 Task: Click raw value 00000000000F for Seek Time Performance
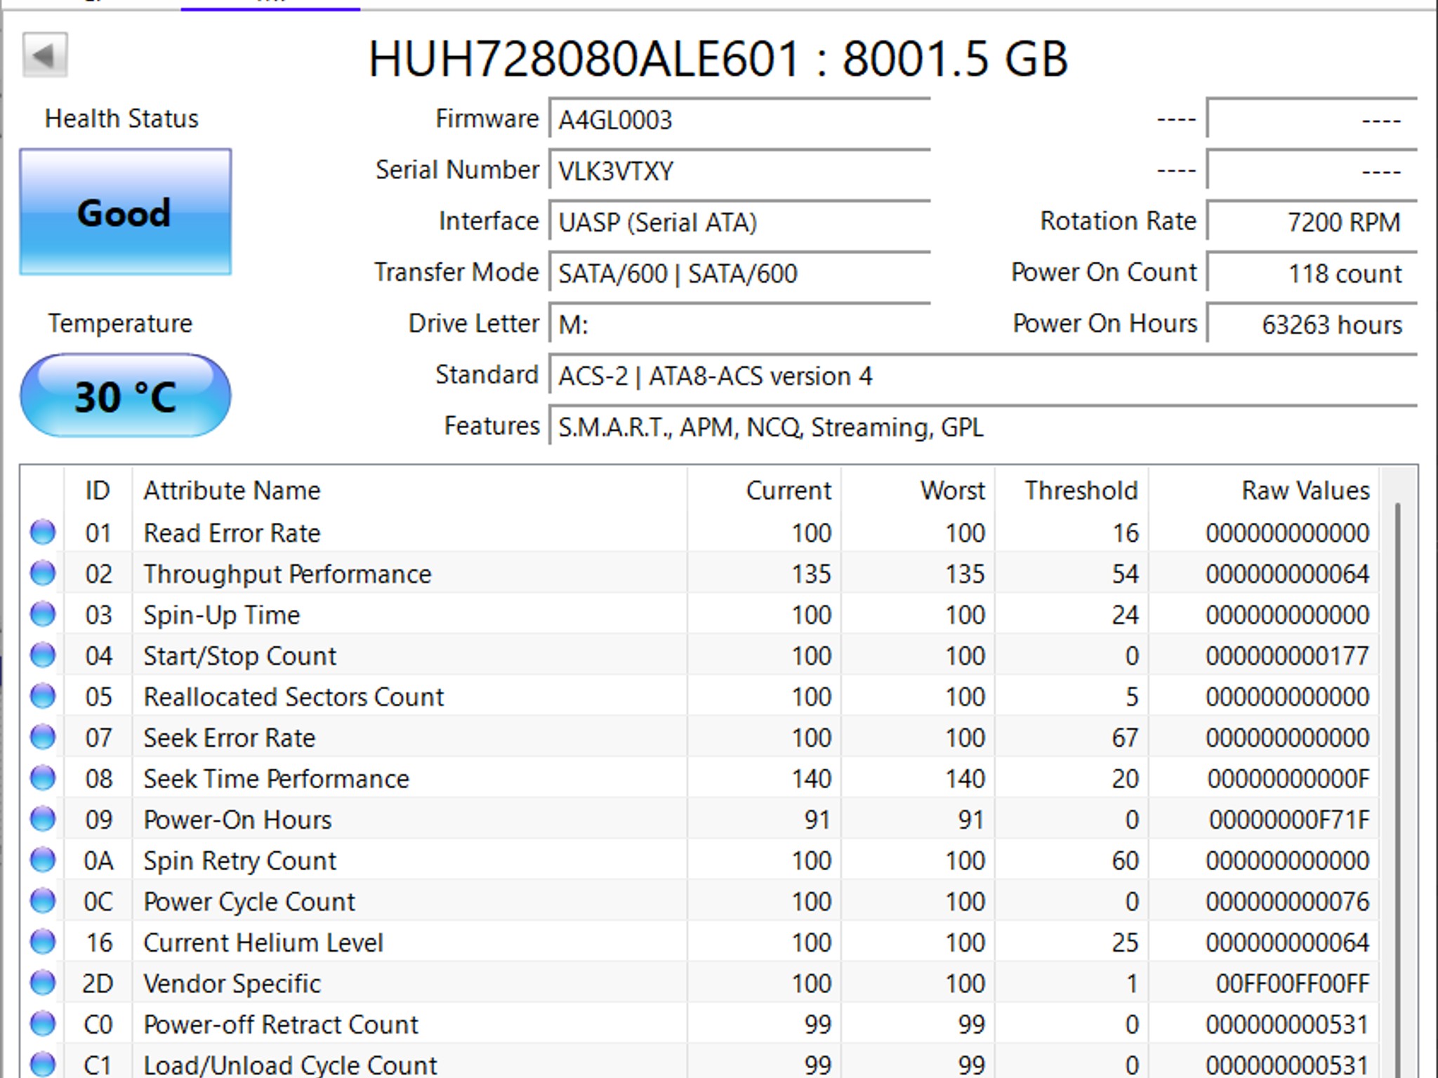[x=1288, y=779]
